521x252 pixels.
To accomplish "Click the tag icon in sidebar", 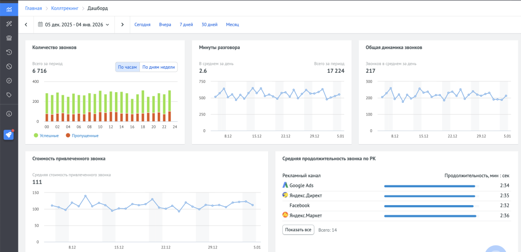I will [9, 95].
